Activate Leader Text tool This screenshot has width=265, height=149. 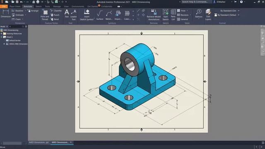(74, 15)
